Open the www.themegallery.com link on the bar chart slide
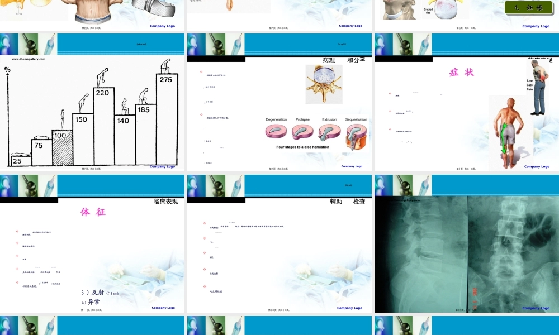This screenshot has height=335, width=559. pyautogui.click(x=29, y=59)
